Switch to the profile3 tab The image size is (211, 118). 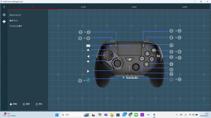point(134,7)
